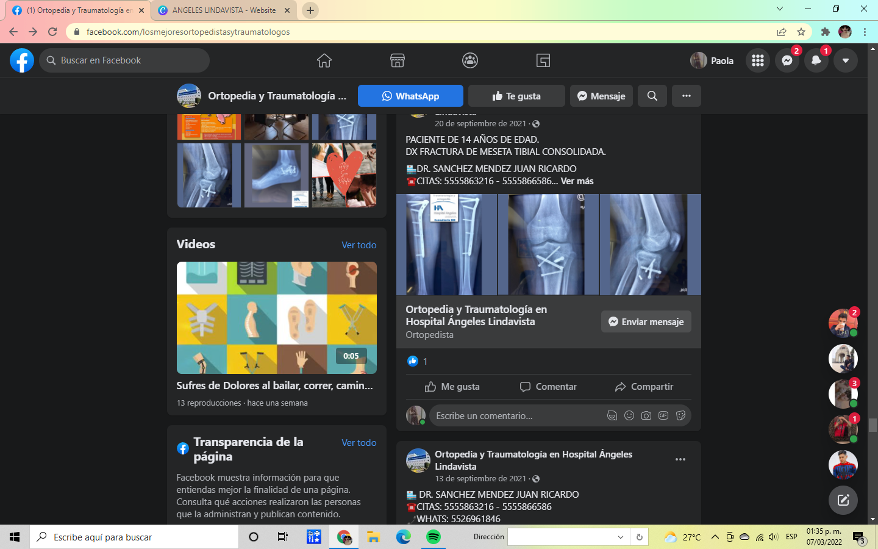The image size is (878, 549).
Task: Open the Marketplace store icon
Action: click(398, 60)
